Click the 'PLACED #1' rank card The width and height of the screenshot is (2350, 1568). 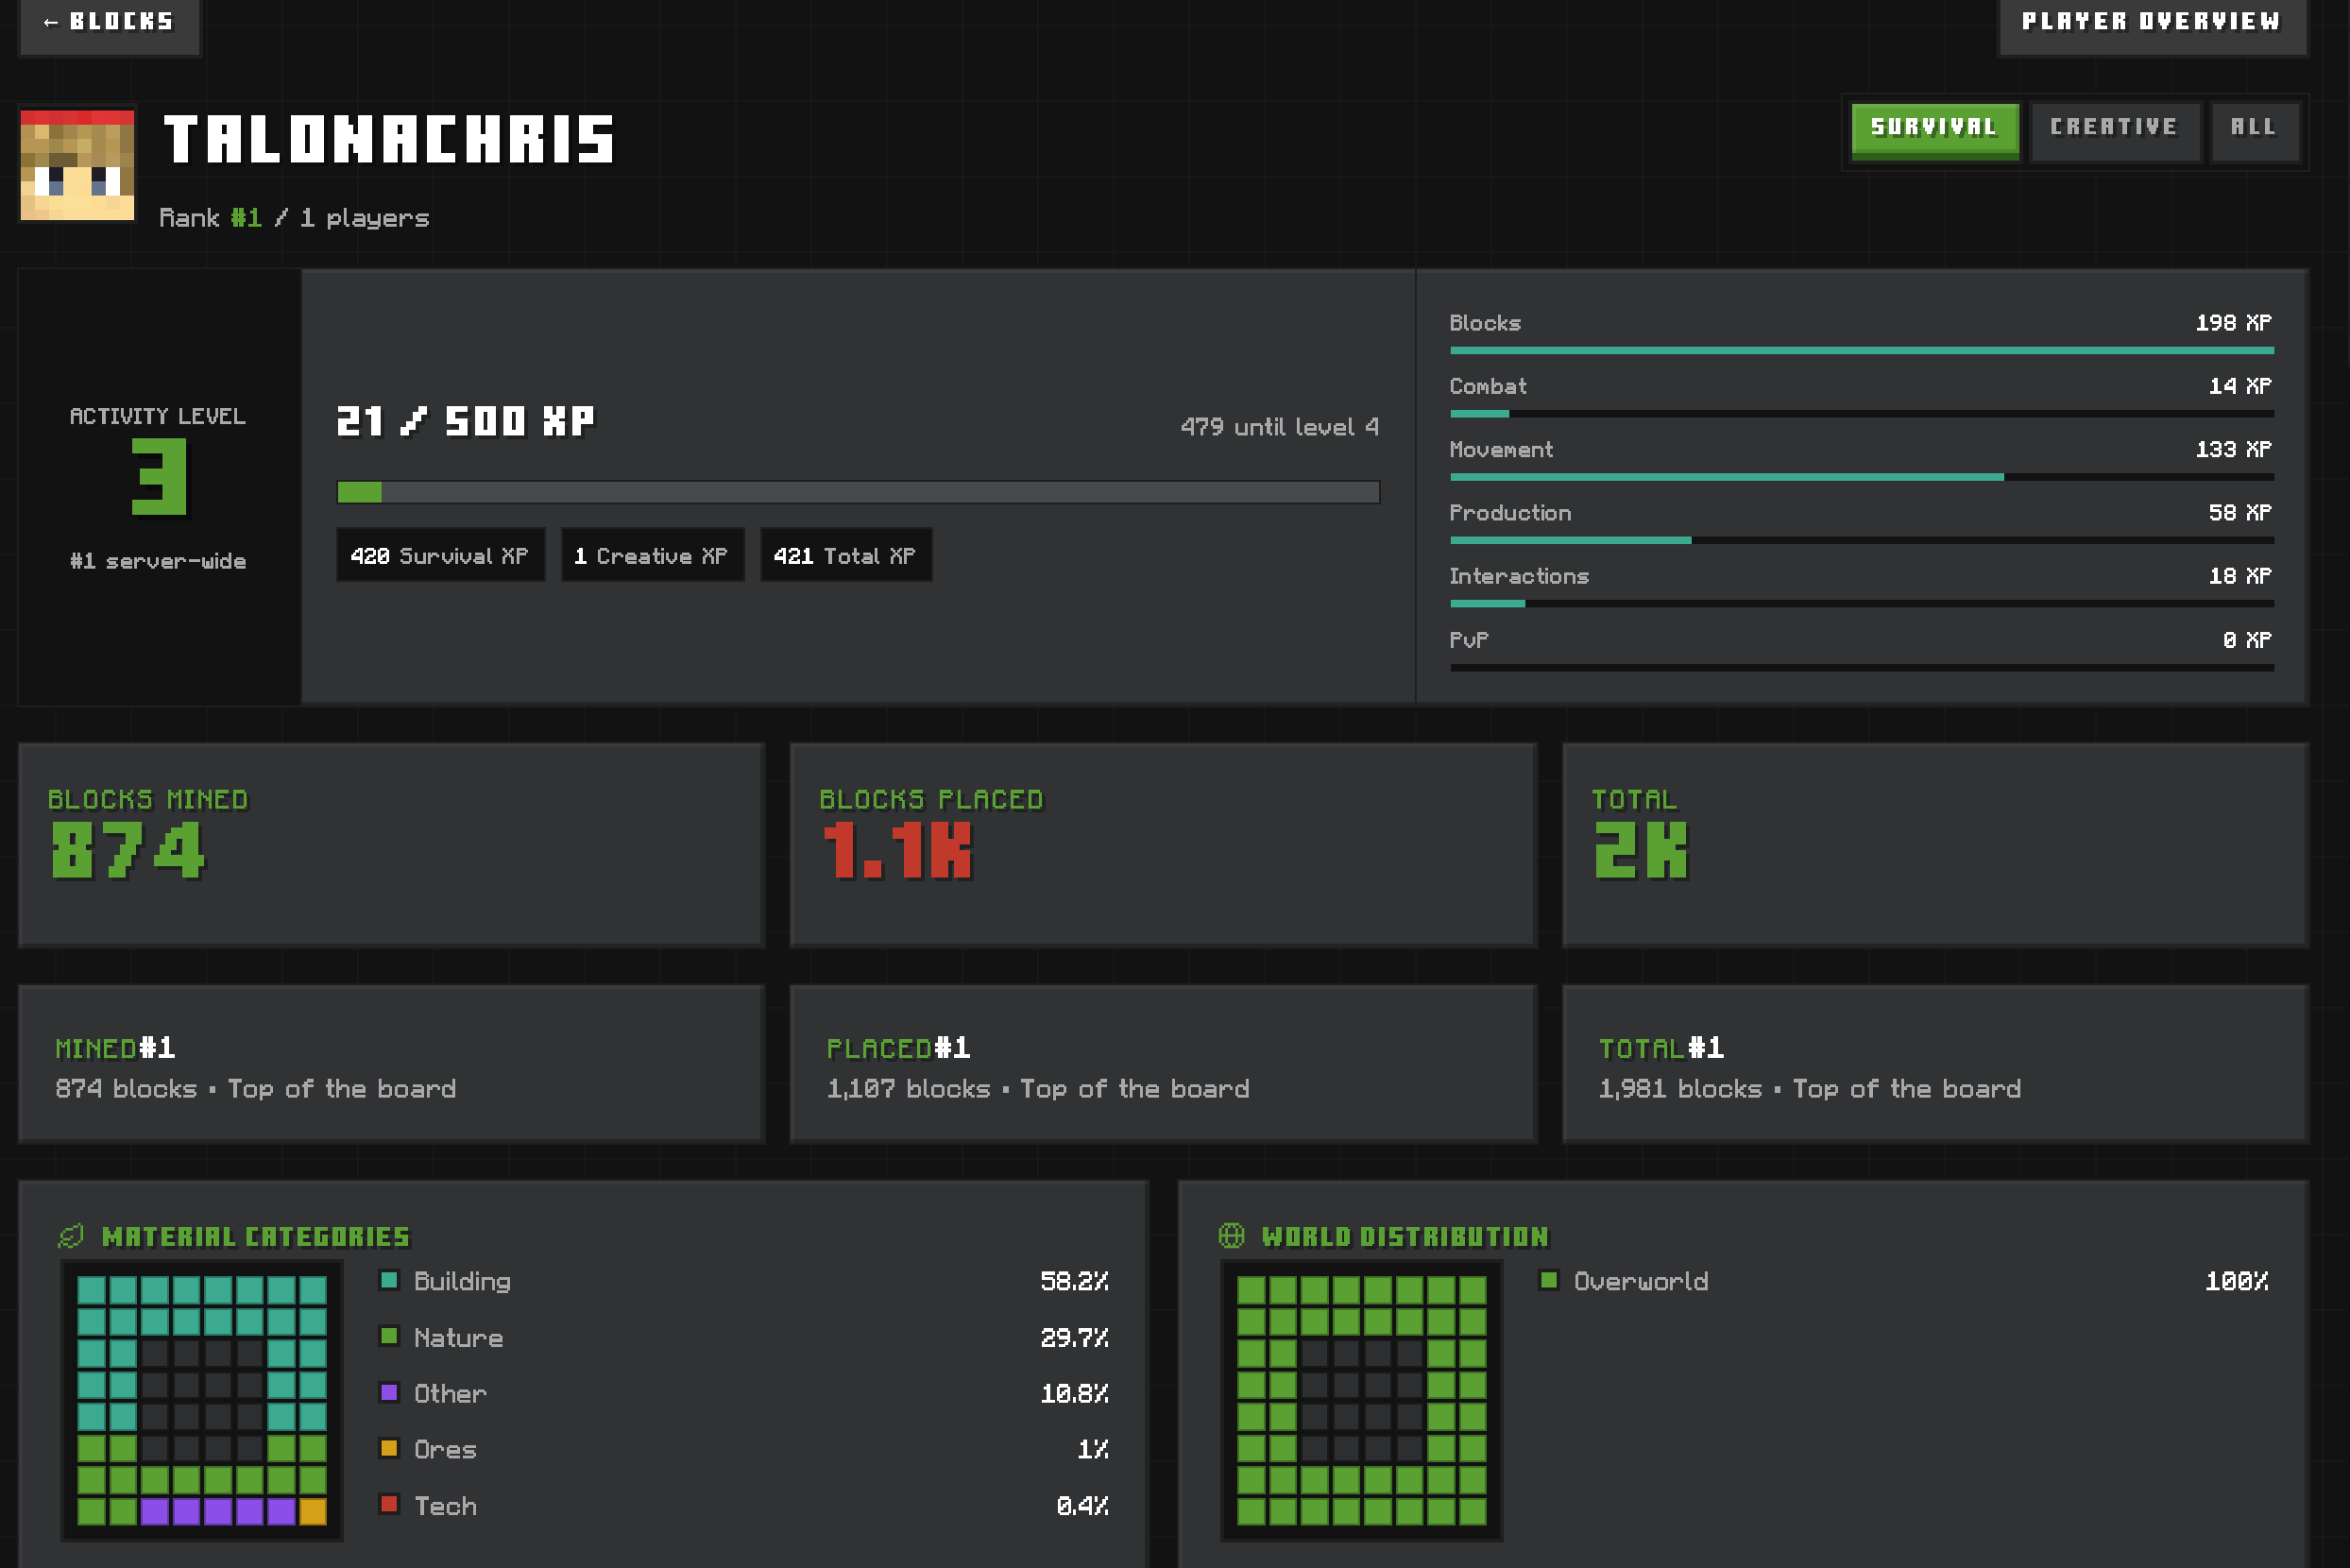(x=1163, y=1064)
